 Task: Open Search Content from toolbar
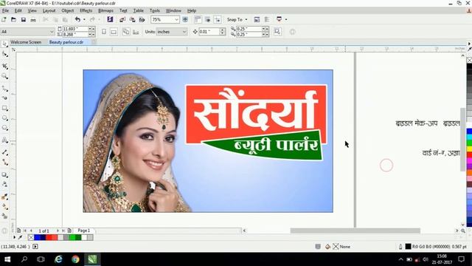110,19
